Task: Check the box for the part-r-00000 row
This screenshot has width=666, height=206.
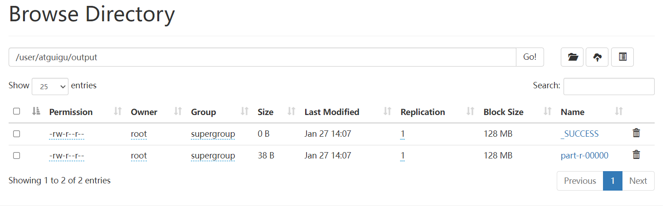Action: pyautogui.click(x=17, y=155)
